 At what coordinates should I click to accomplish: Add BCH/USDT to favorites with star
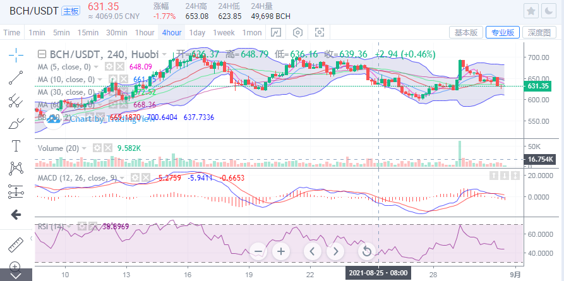pyautogui.click(x=531, y=11)
